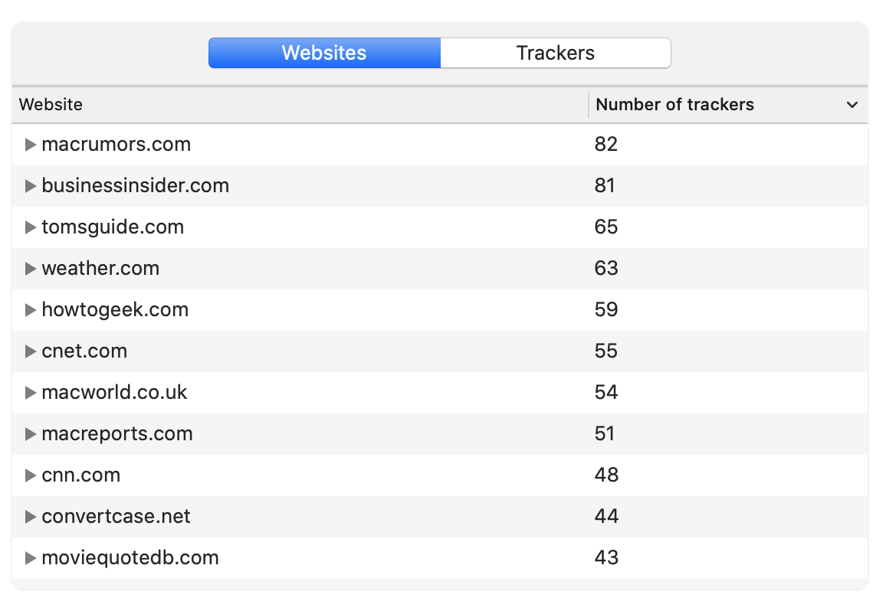Expand the cnet.com row triangle
This screenshot has height=611, width=886.
[31, 351]
